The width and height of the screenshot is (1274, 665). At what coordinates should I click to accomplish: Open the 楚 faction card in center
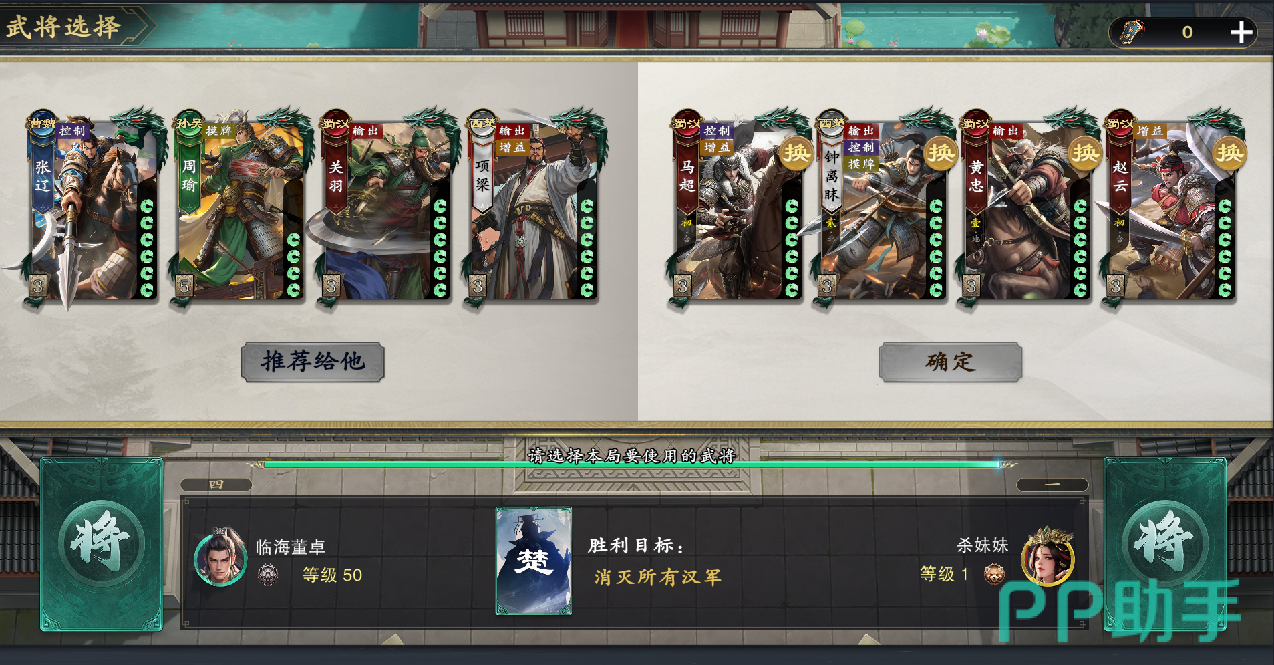coord(533,560)
